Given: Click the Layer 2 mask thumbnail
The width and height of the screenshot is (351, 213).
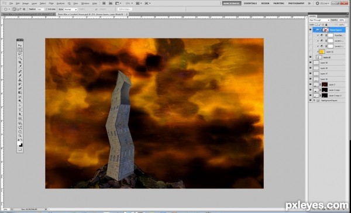Looking at the screenshot, I should point(325,84).
